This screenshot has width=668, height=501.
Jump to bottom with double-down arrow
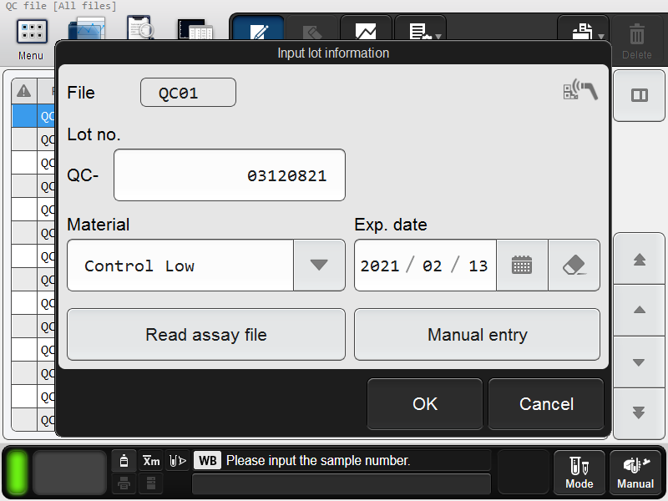[x=639, y=412]
